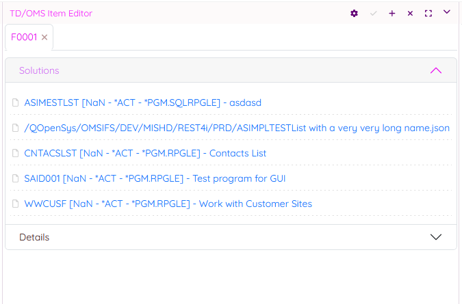
Task: Click the plus icon to add an item
Action: [392, 13]
